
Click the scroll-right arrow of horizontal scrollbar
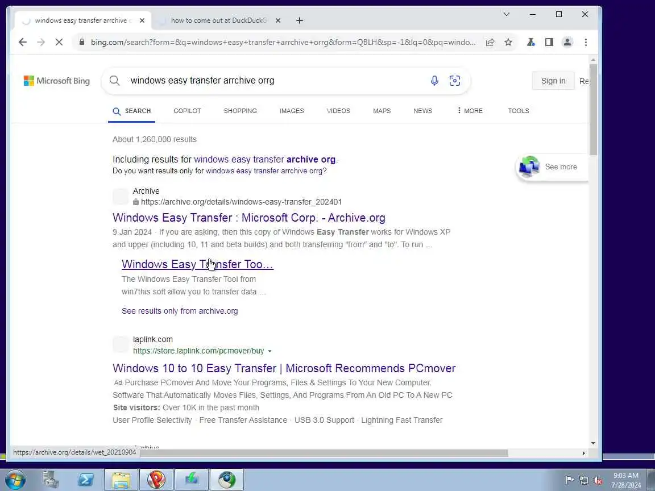click(583, 453)
